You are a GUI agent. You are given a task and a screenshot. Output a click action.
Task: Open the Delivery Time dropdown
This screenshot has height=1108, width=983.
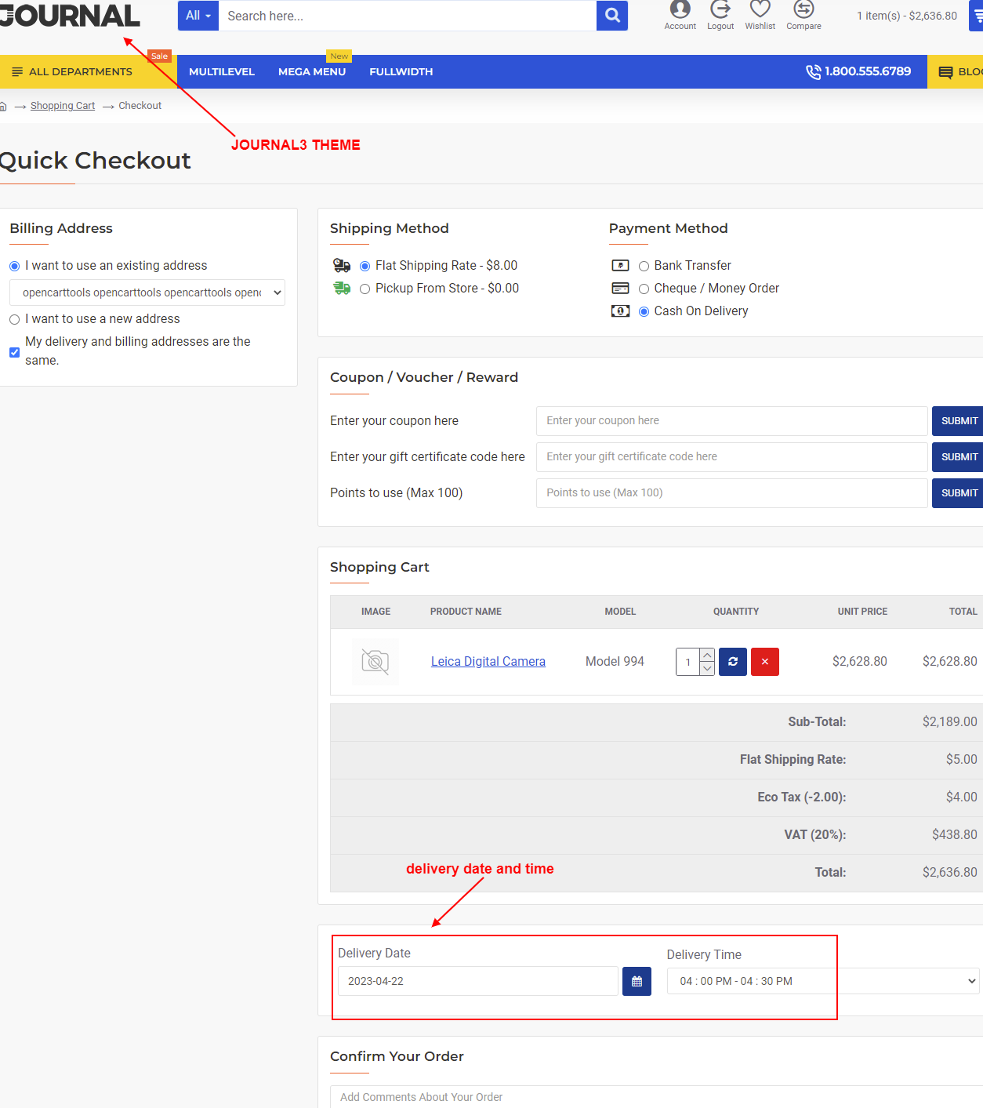pyautogui.click(x=823, y=981)
